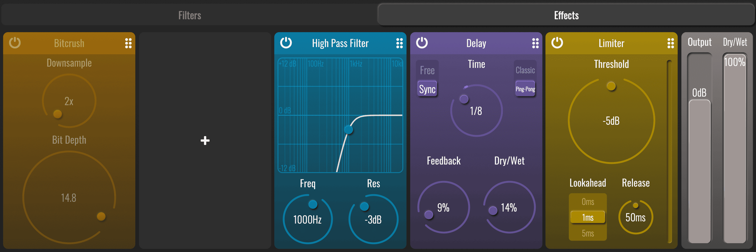Click the Limiter six-dot menu icon

pyautogui.click(x=671, y=43)
